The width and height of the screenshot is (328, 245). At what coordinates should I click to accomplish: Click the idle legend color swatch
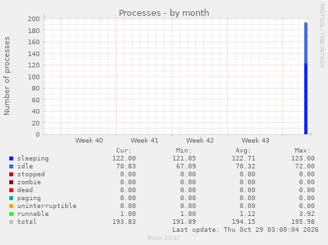(11, 166)
